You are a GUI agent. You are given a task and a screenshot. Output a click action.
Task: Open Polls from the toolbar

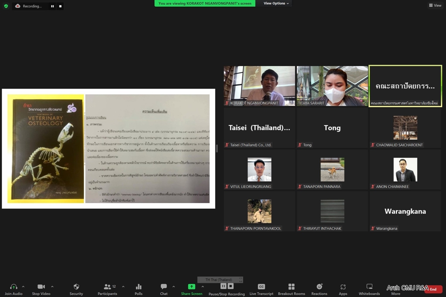point(139,289)
